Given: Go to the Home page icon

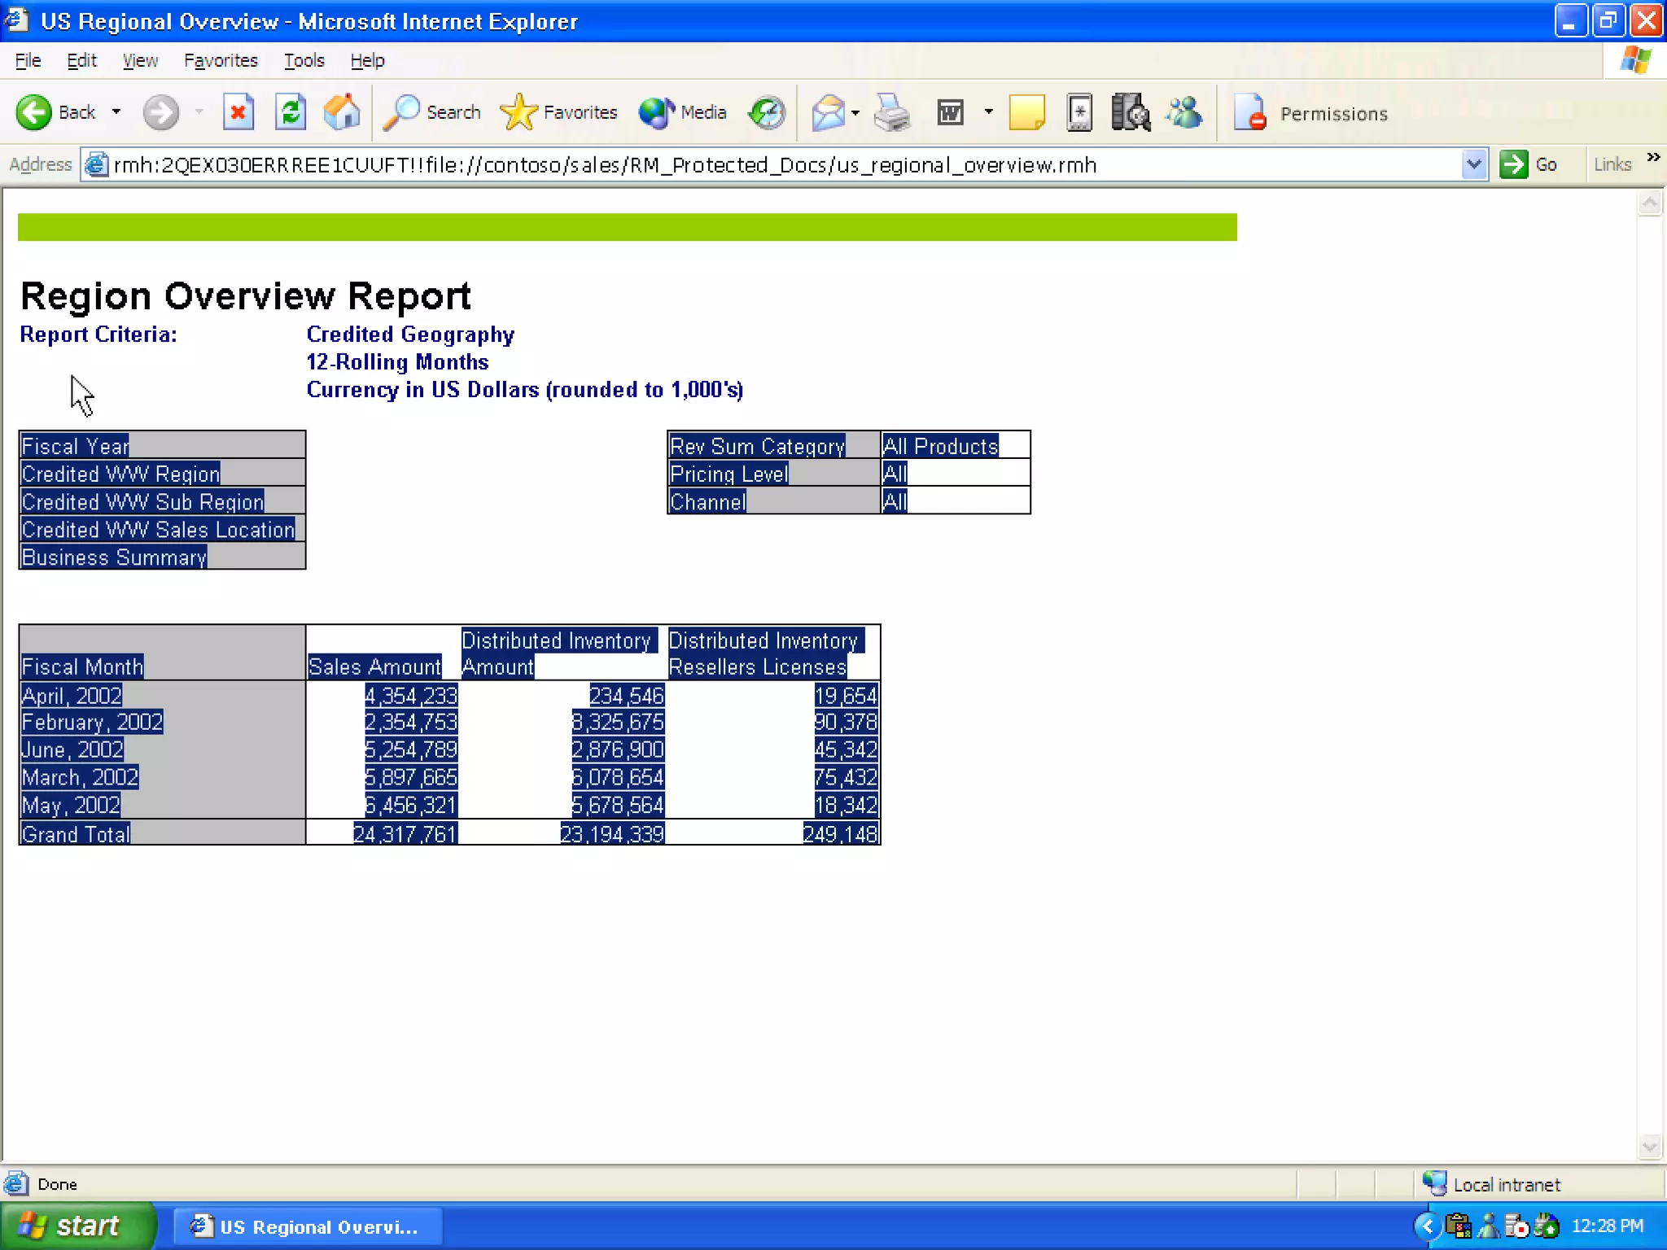Looking at the screenshot, I should pos(342,112).
